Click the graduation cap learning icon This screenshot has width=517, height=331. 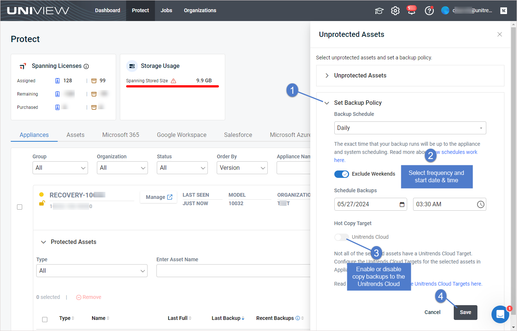(x=379, y=11)
